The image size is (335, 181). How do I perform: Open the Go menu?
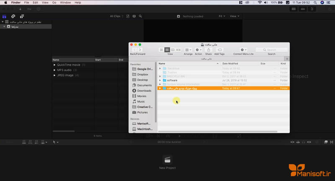click(54, 3)
